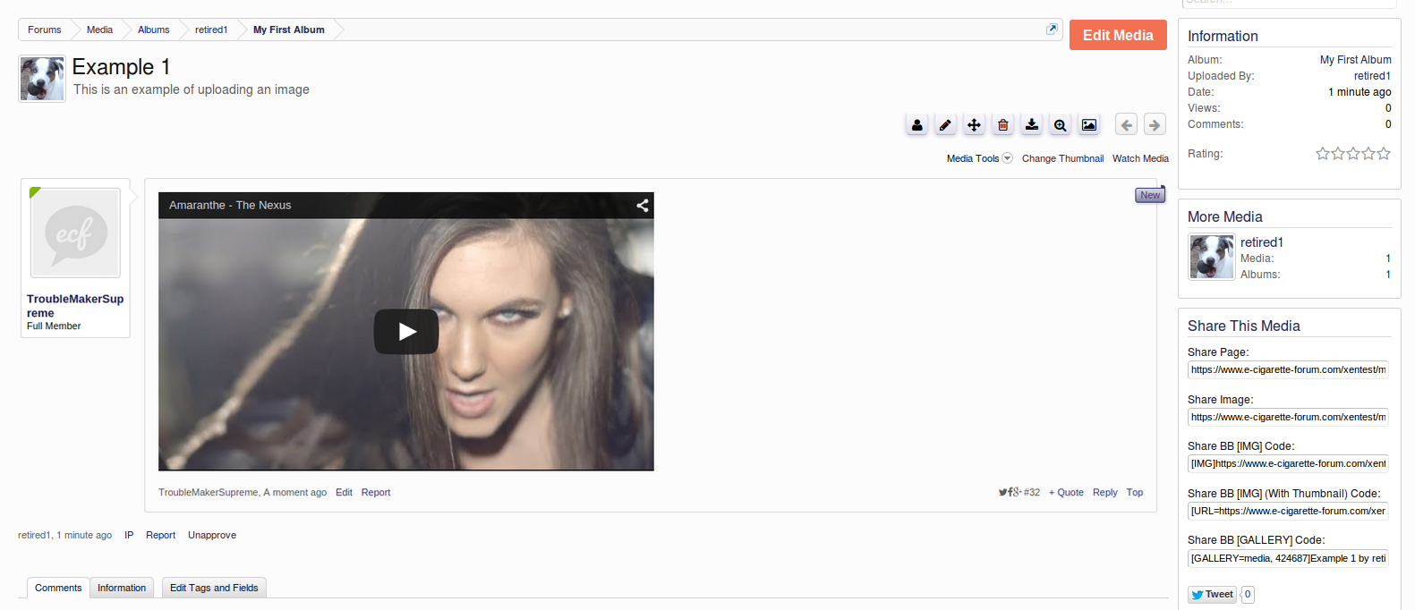Switch to the Information tab

point(122,588)
